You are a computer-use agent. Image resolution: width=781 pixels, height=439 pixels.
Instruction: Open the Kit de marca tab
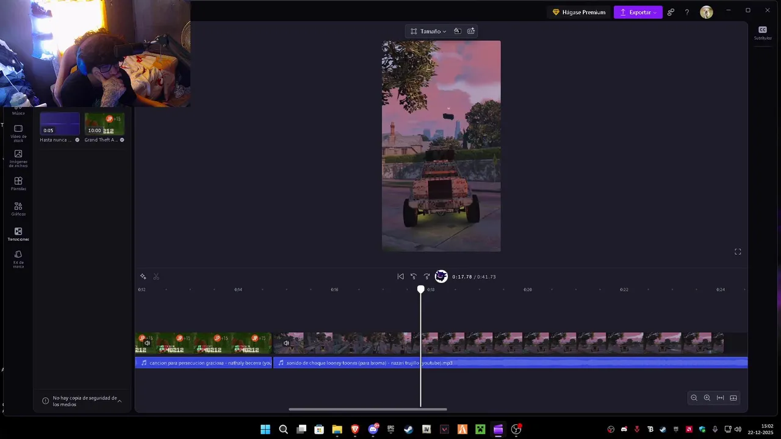click(18, 259)
